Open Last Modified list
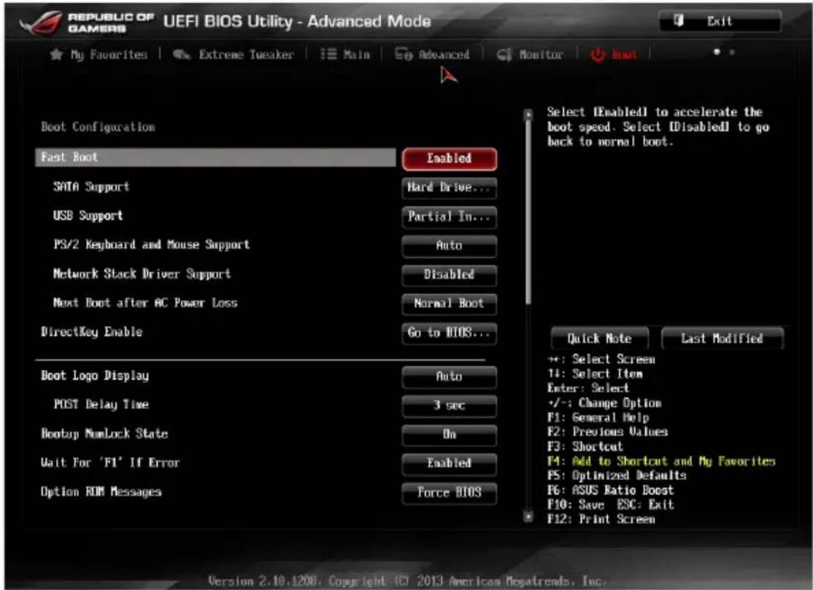Screen dimensions: 813x590 click(x=722, y=338)
